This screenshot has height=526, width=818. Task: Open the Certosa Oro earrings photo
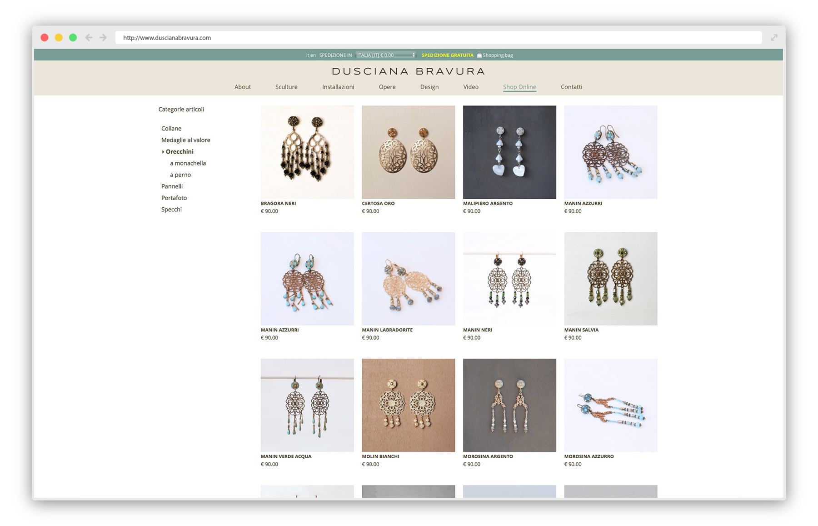click(409, 152)
